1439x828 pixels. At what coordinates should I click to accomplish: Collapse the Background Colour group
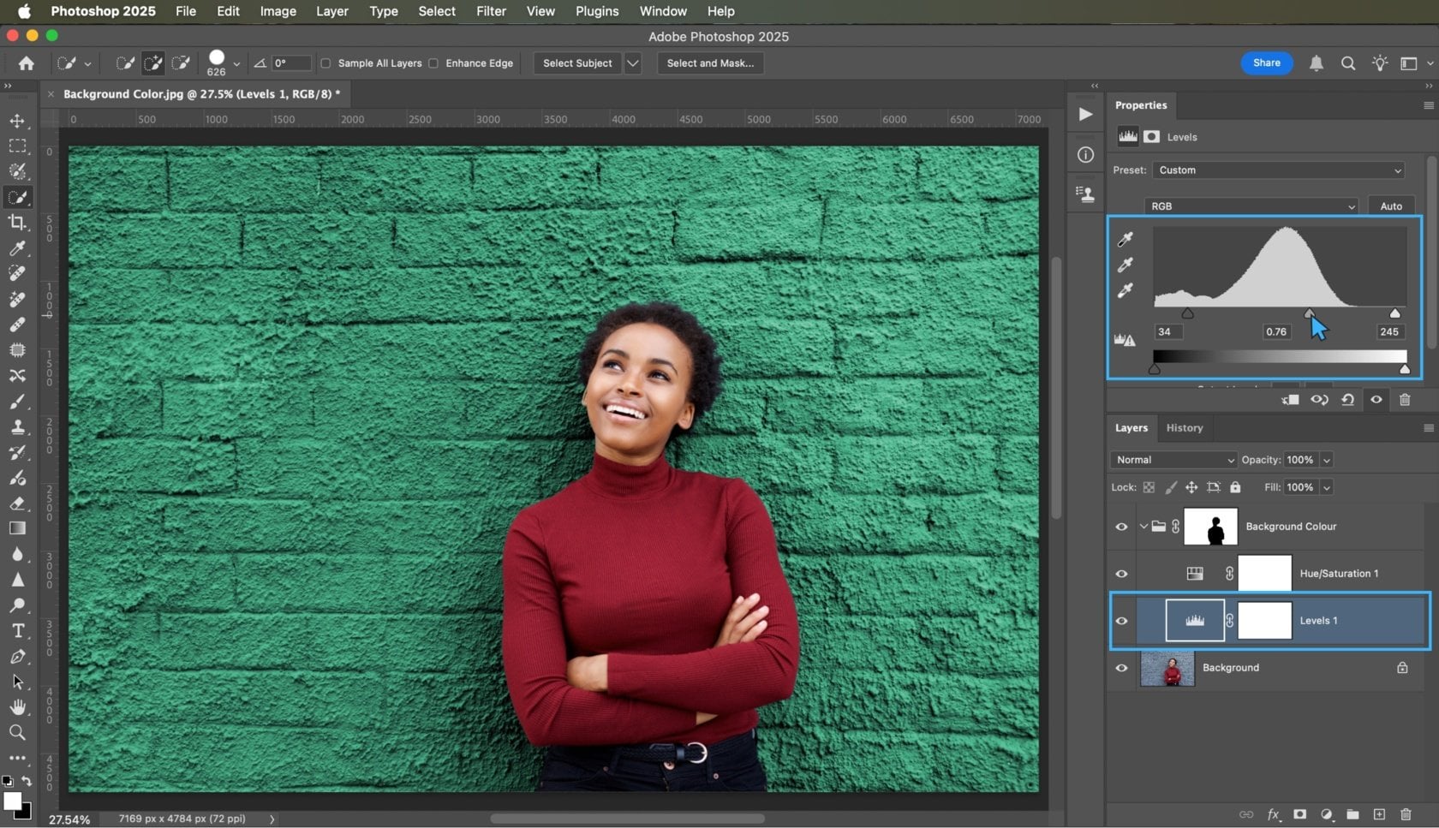tap(1143, 527)
